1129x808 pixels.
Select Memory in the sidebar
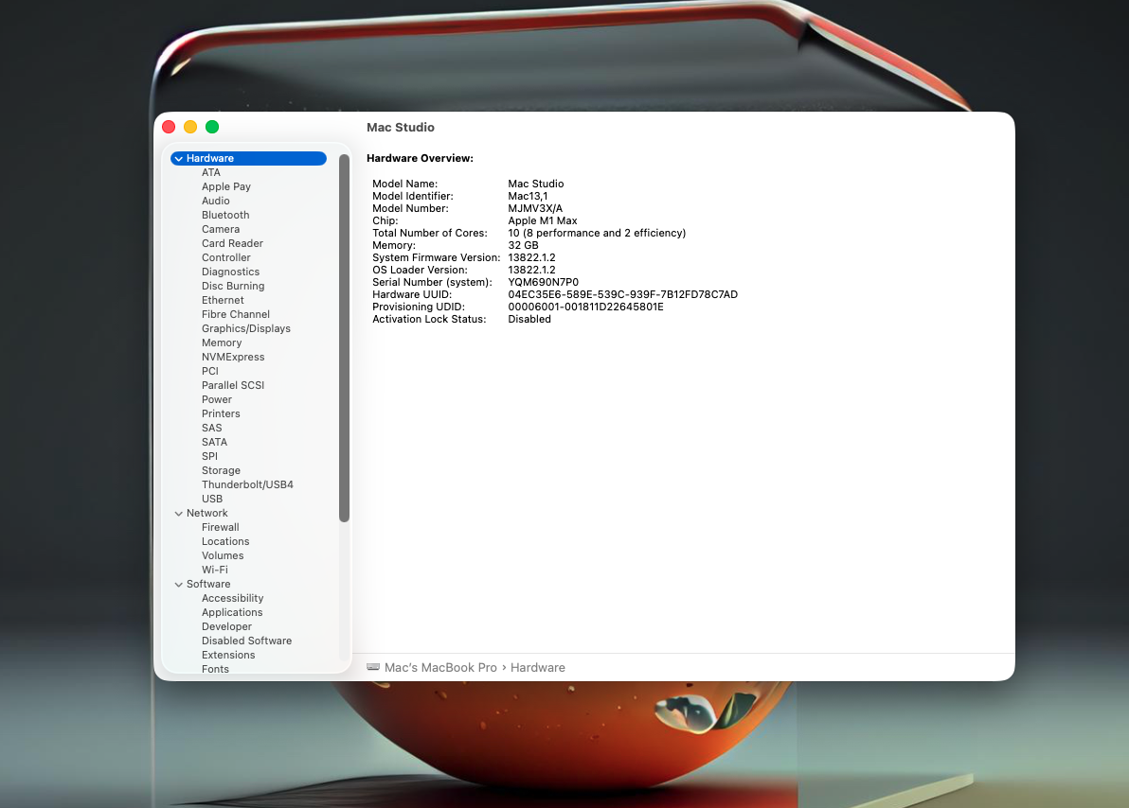pyautogui.click(x=222, y=343)
